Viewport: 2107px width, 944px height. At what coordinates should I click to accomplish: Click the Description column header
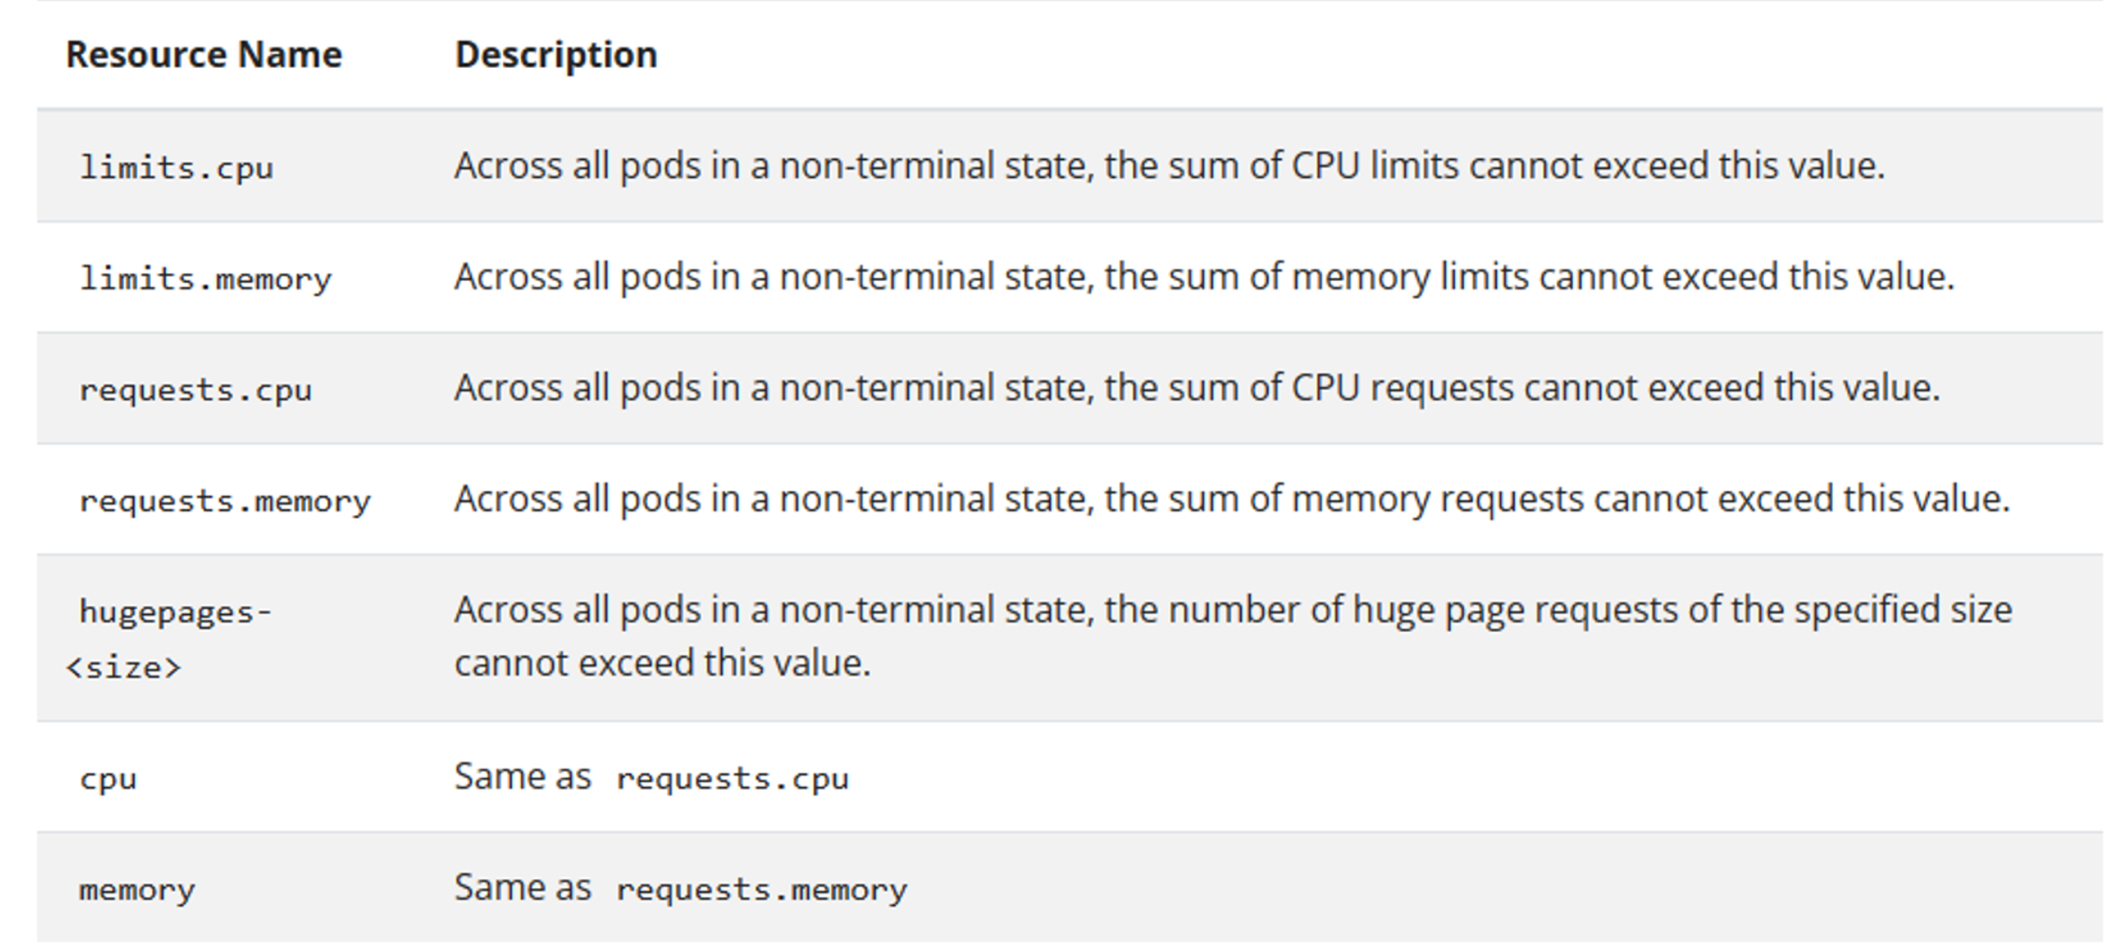[555, 55]
